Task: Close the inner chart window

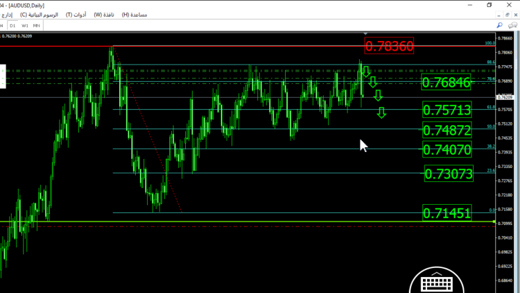Action: pos(516,15)
